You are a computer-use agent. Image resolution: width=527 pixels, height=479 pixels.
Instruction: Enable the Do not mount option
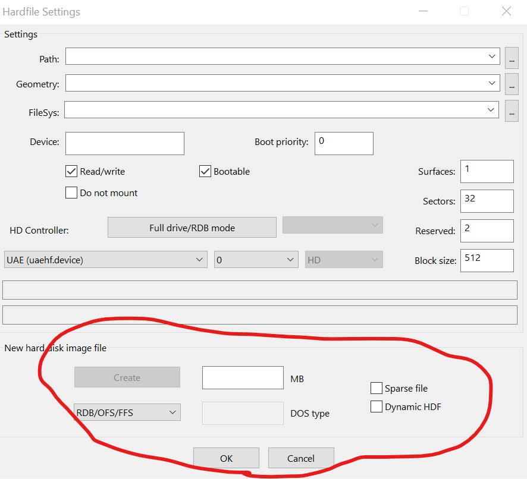tap(71, 193)
